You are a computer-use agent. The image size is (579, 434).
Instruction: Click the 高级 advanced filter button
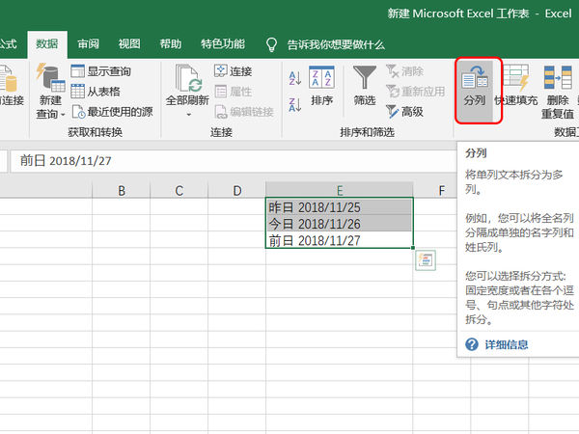click(x=404, y=112)
